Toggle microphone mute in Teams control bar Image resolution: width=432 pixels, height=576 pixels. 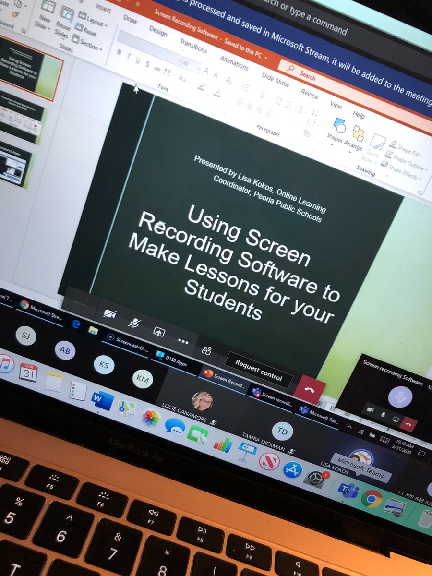134,323
